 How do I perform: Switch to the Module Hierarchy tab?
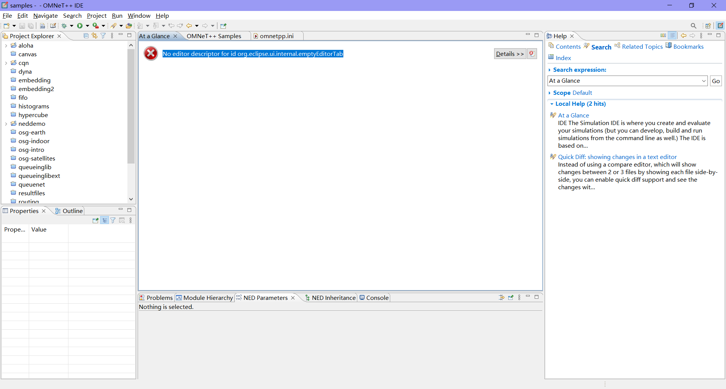(x=205, y=298)
